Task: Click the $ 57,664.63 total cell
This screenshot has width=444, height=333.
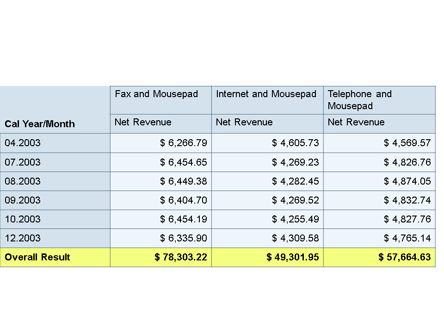Action: pos(404,257)
